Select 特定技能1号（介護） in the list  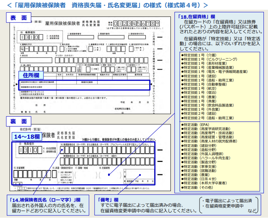pyautogui.click(x=200, y=55)
